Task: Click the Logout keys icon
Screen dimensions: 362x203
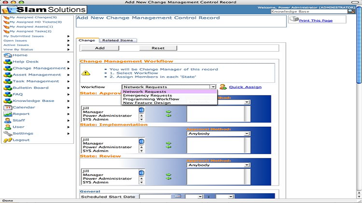Action: [x=8, y=140]
